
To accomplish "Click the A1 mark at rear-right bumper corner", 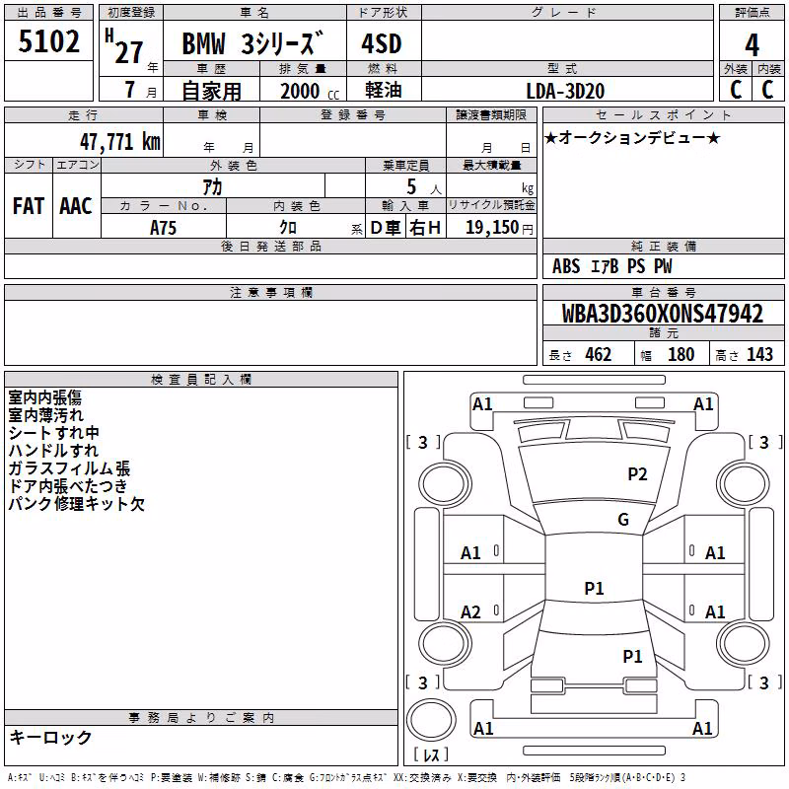I will 702,729.
